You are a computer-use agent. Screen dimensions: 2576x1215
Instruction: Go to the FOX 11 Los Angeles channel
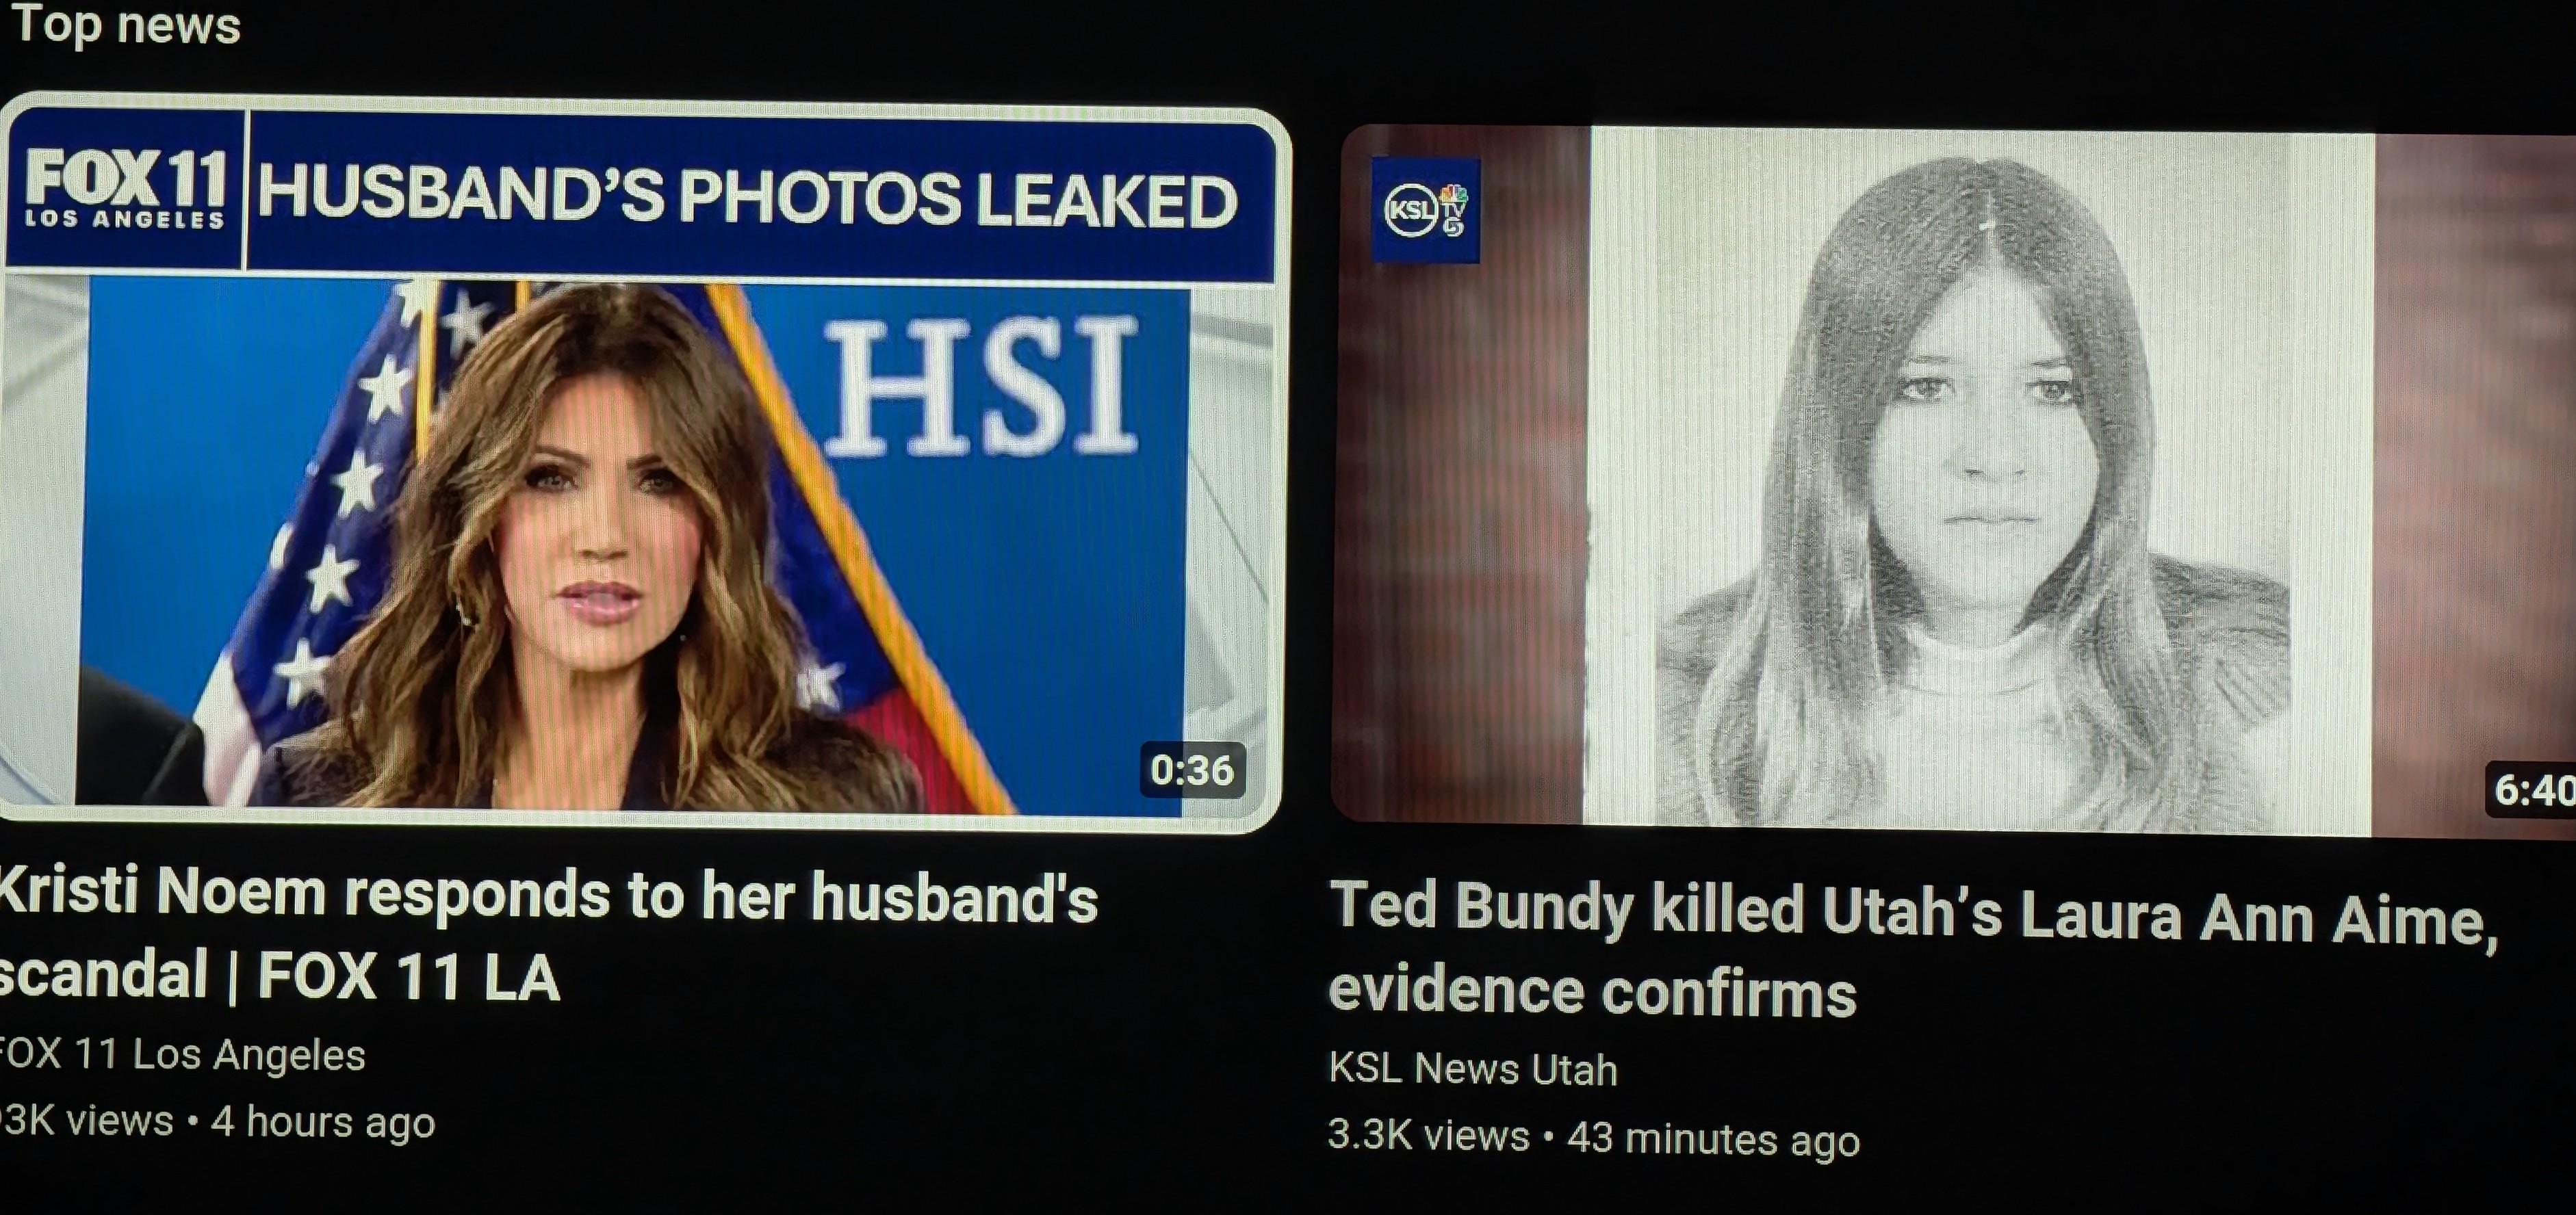182,1055
